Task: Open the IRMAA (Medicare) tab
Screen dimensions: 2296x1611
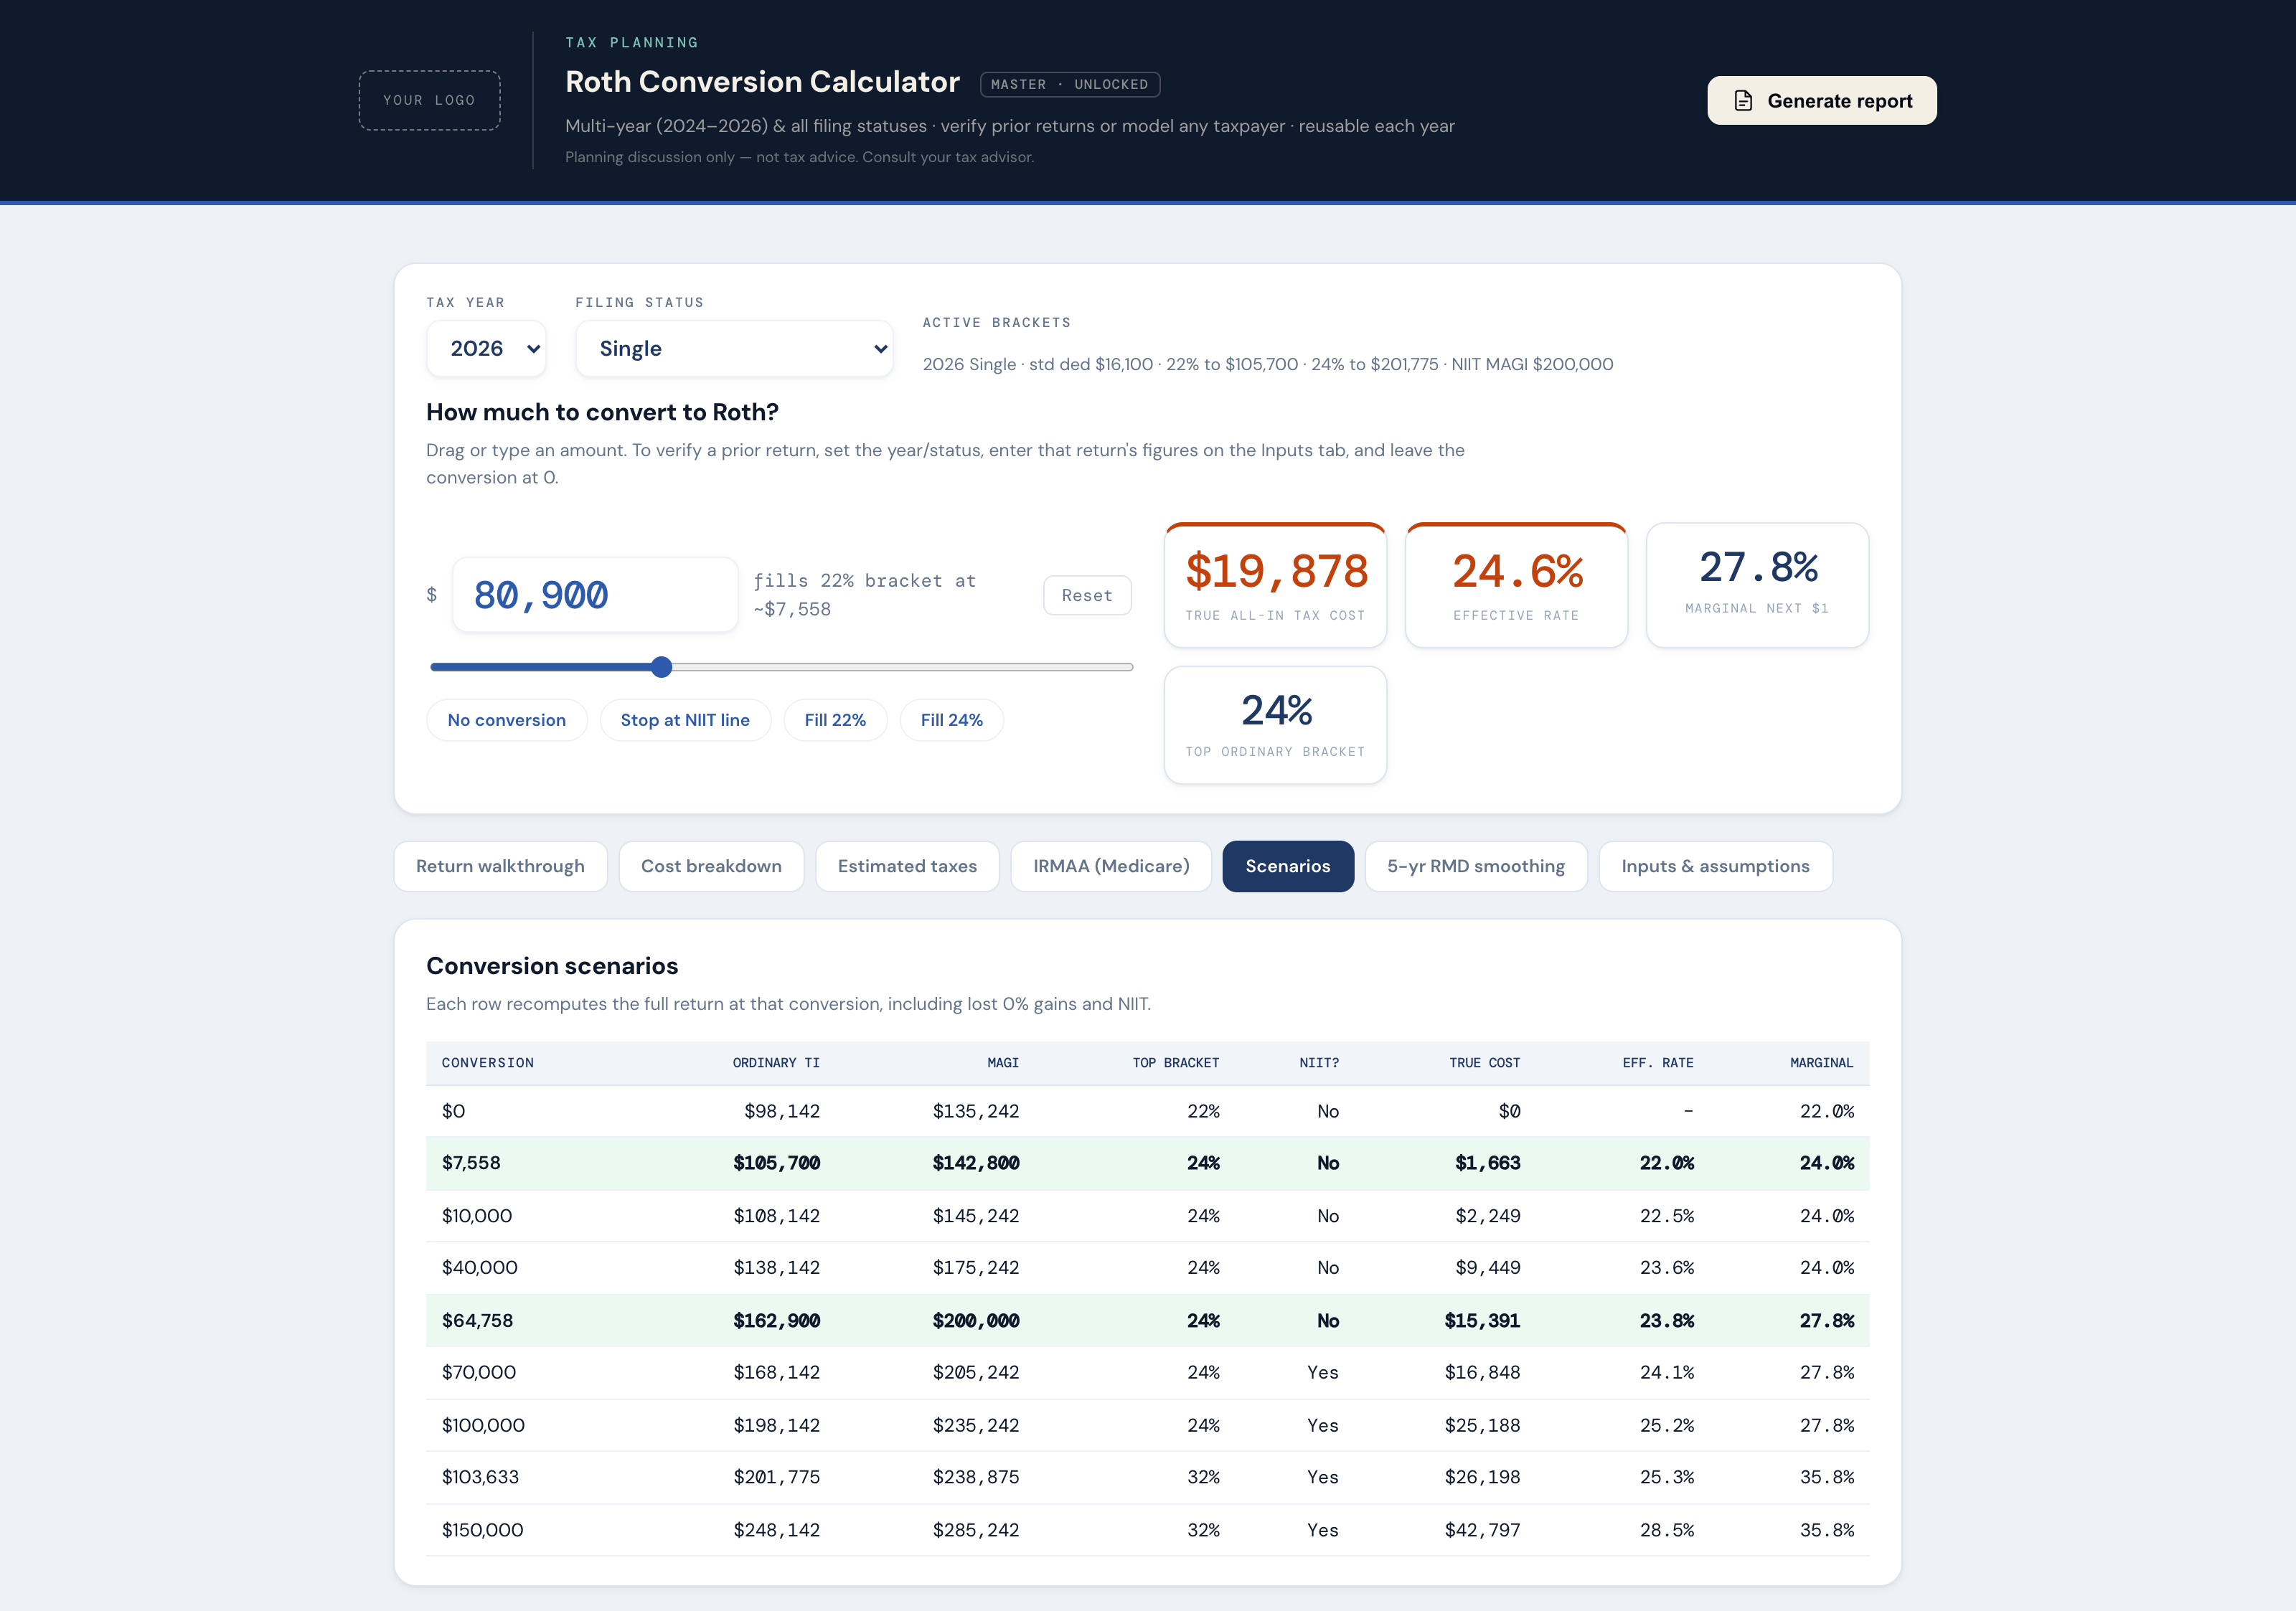Action: pos(1111,866)
